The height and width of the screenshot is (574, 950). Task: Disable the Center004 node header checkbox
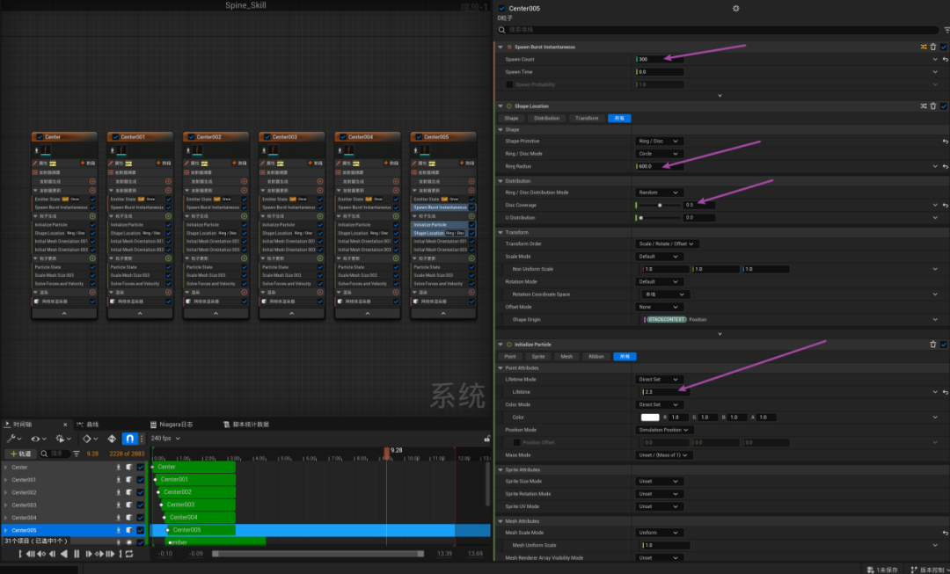343,137
